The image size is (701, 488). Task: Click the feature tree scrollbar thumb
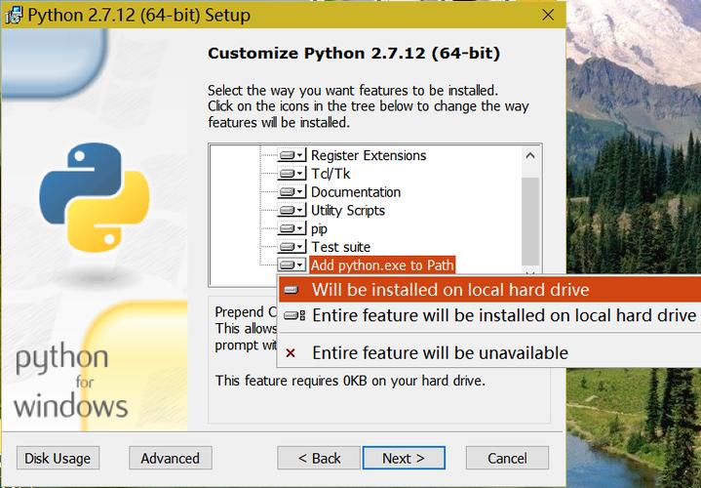coord(530,222)
